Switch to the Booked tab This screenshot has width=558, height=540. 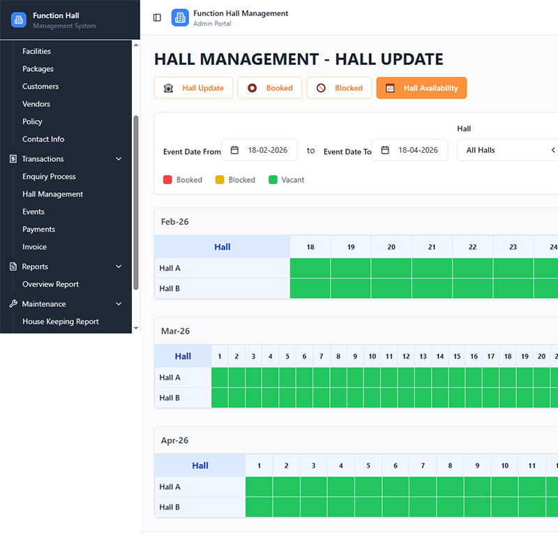click(x=269, y=88)
